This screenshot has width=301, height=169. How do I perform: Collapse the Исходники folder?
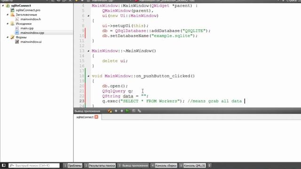point(8,23)
